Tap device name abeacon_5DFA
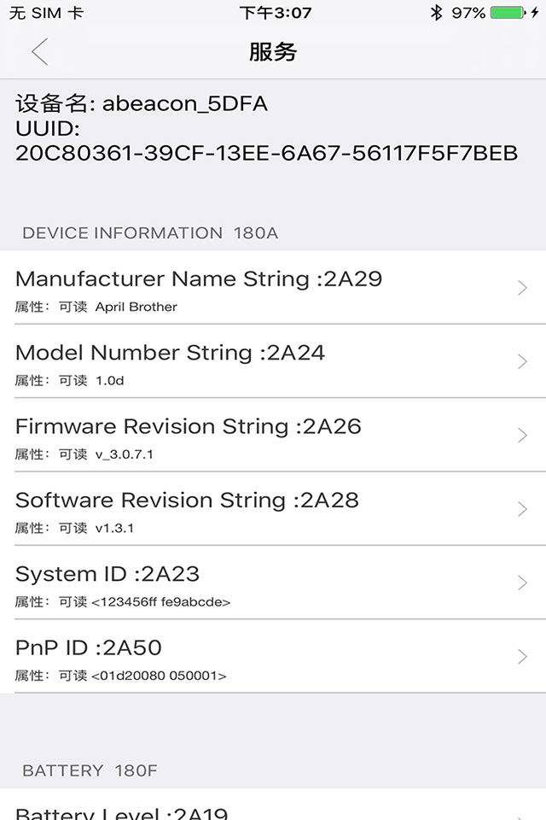 coord(184,104)
